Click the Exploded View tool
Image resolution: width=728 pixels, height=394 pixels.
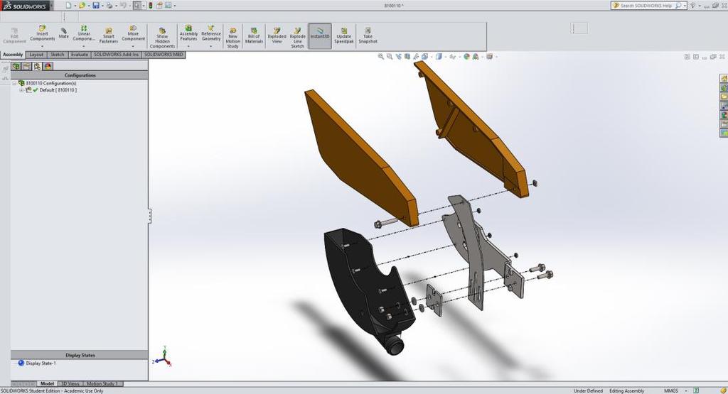[x=277, y=35]
